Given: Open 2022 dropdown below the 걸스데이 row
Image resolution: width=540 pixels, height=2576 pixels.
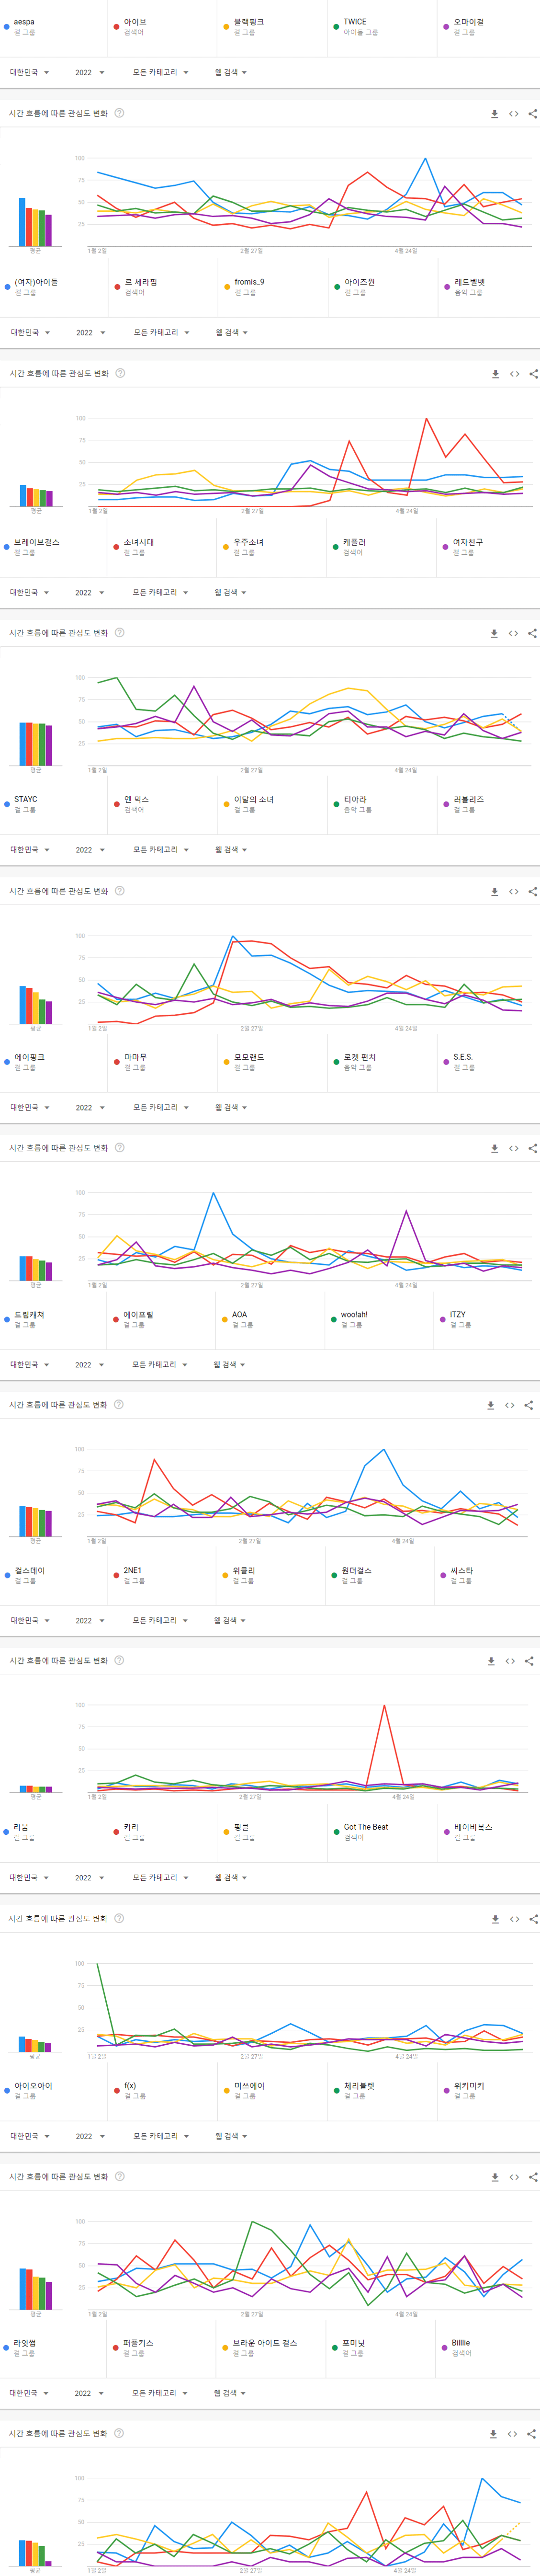Looking at the screenshot, I should pos(90,1621).
